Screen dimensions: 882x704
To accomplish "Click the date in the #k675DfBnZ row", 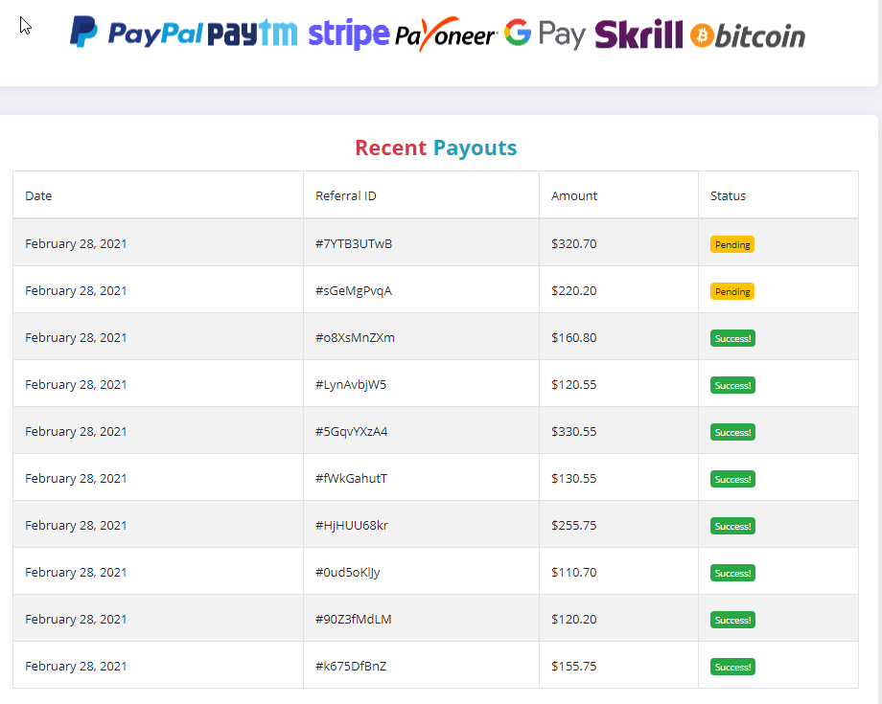I will tap(76, 666).
